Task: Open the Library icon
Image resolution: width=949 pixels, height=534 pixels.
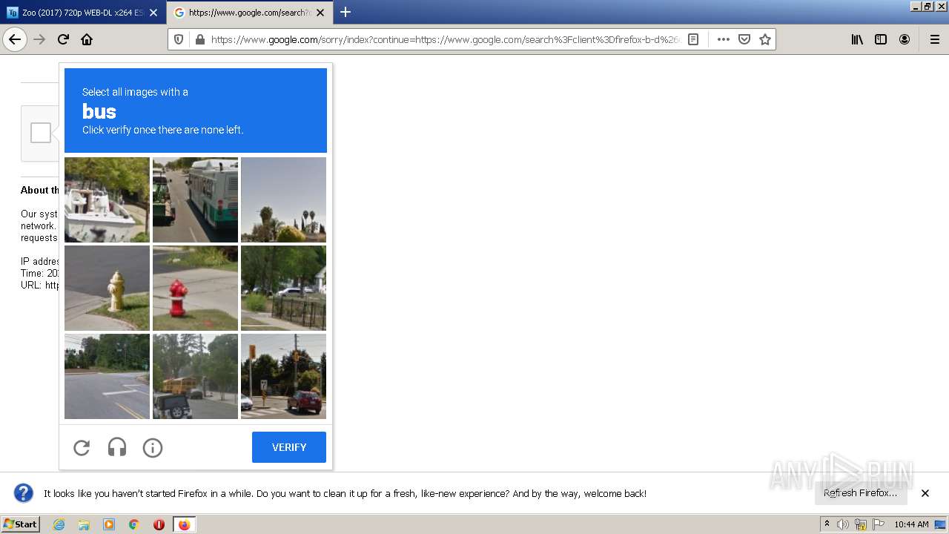Action: point(857,39)
